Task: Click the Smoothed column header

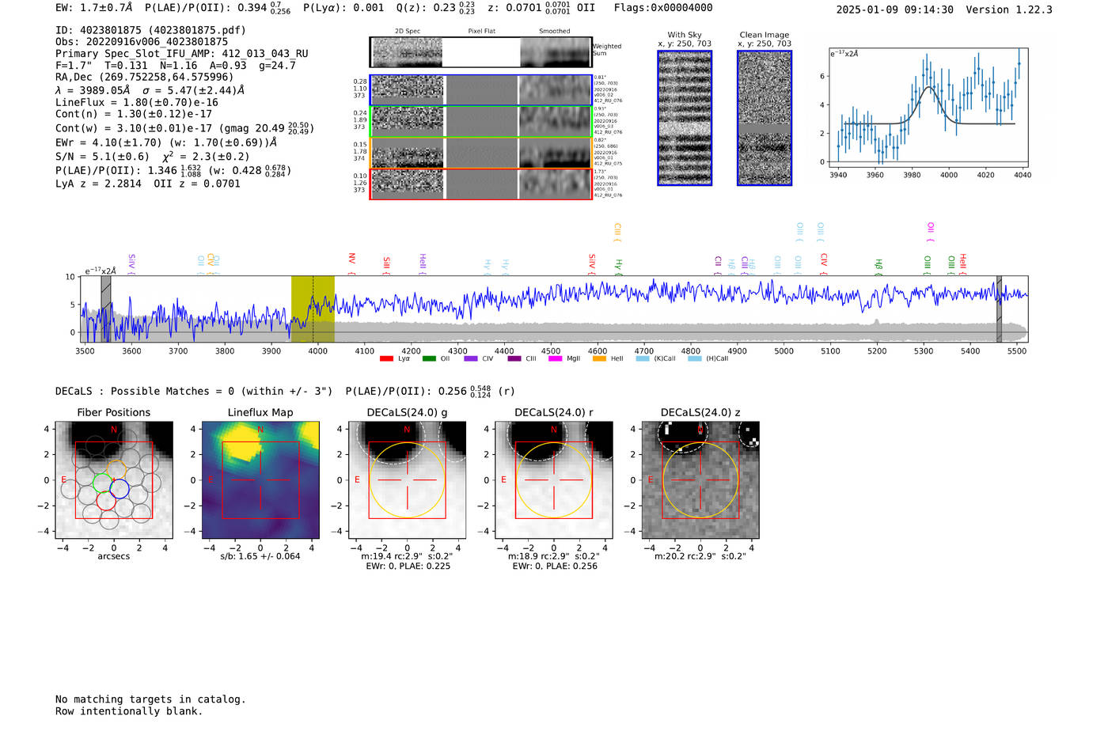Action: 554,32
